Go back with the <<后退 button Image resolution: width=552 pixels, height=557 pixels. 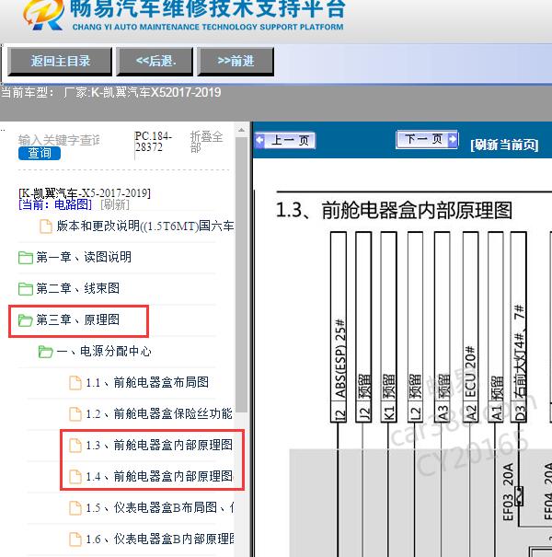point(155,61)
